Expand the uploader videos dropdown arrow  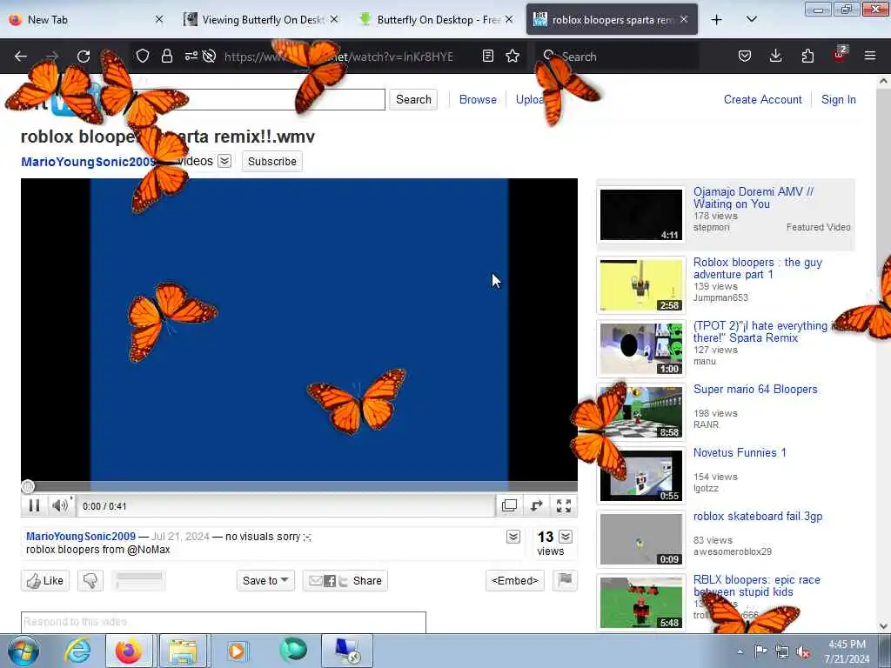[224, 161]
